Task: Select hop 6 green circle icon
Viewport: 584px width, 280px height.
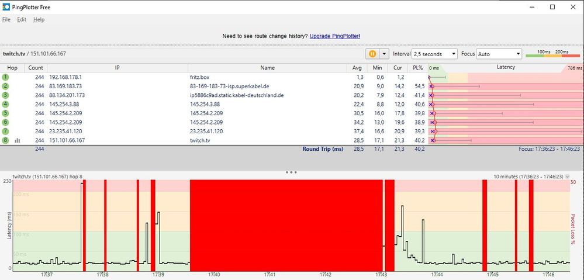Action: [5, 122]
